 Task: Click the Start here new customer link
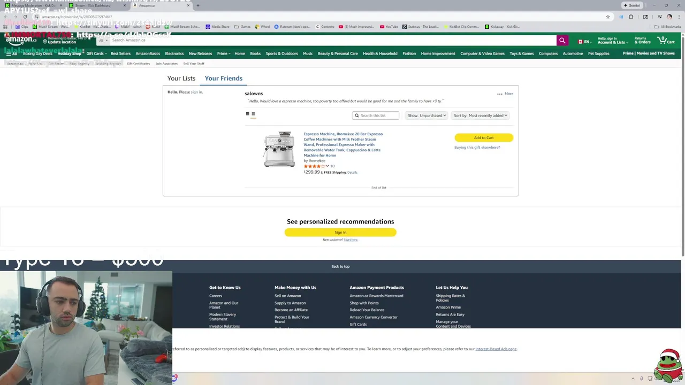pos(351,240)
